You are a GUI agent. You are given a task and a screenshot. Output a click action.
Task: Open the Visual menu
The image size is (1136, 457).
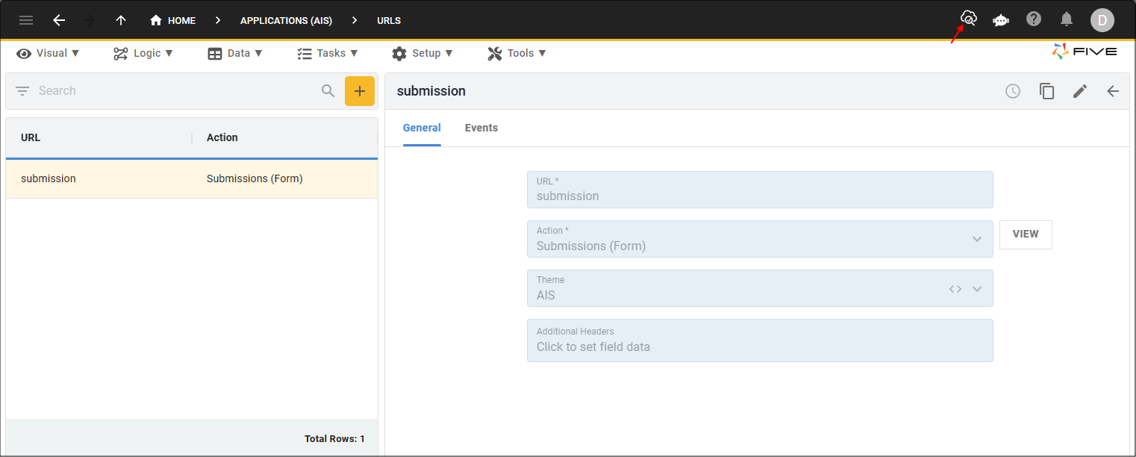[49, 53]
